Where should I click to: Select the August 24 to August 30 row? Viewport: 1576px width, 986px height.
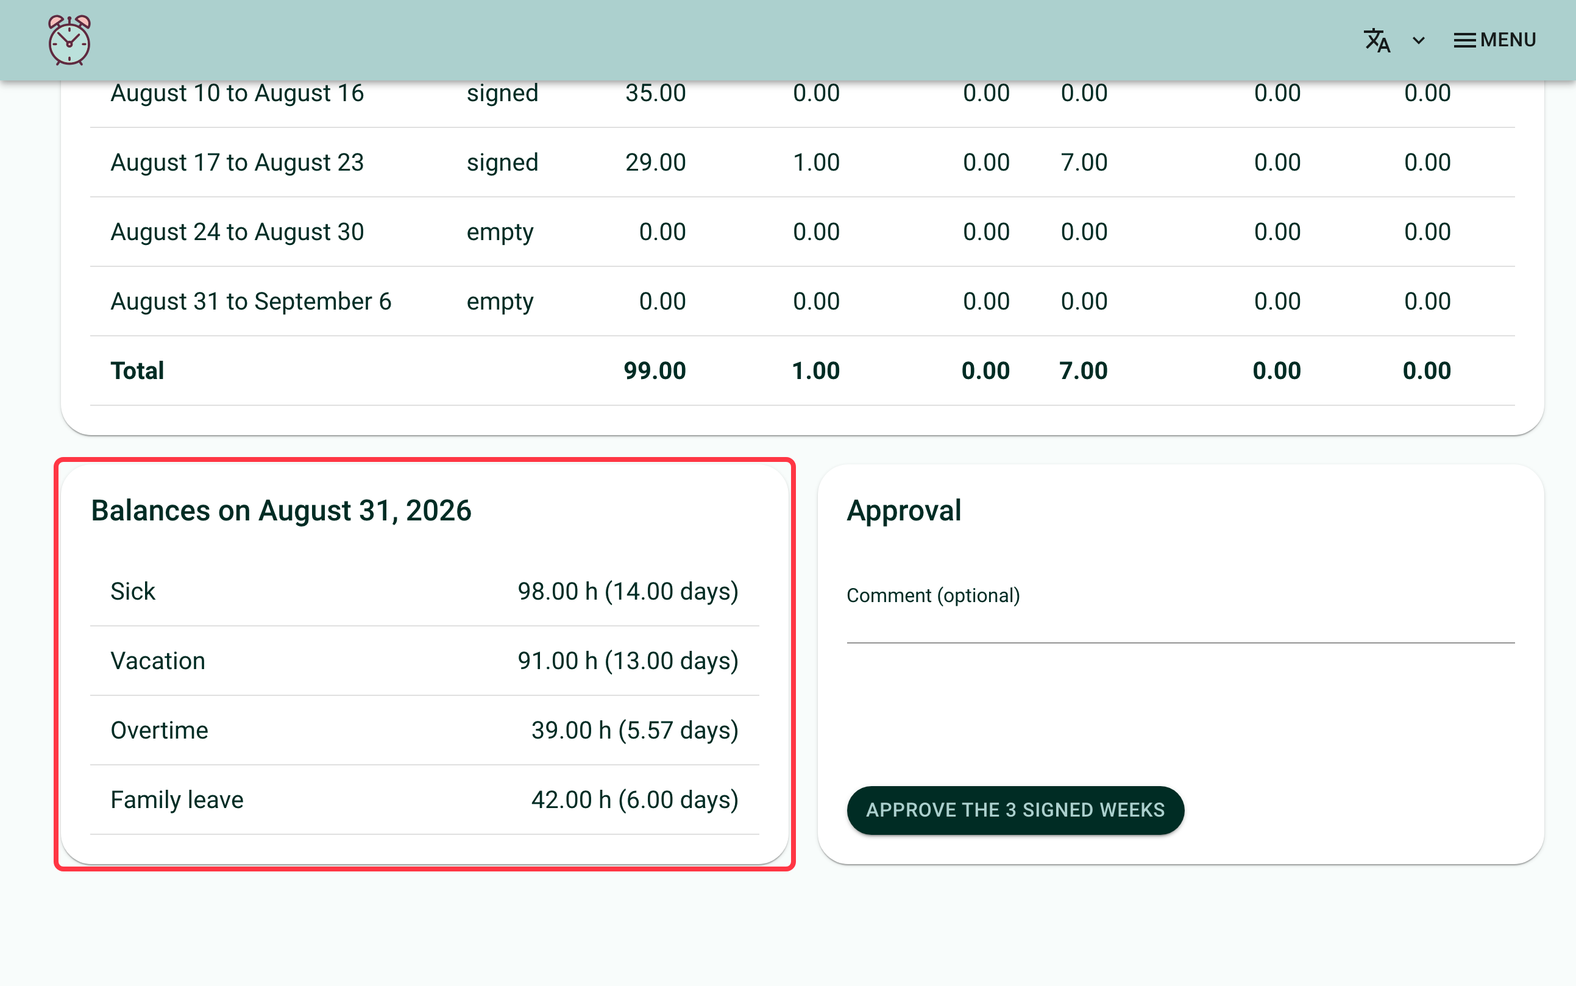tap(802, 232)
